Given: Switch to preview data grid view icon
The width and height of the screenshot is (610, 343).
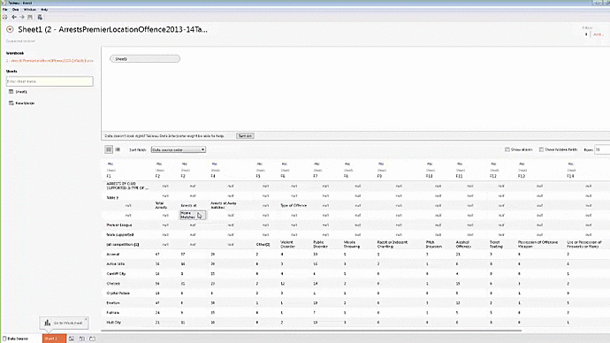Looking at the screenshot, I should [x=109, y=149].
